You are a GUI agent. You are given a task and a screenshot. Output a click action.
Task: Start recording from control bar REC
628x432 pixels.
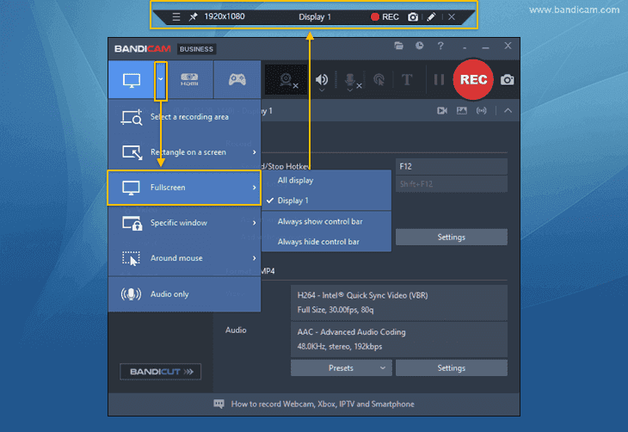click(385, 17)
